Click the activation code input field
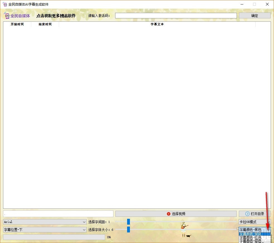Viewport: 274px width, 243px height. click(x=176, y=15)
